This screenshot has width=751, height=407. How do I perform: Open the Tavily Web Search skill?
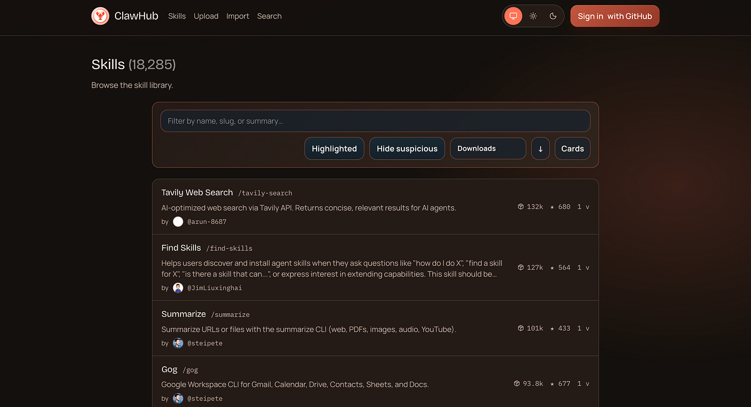coord(197,192)
